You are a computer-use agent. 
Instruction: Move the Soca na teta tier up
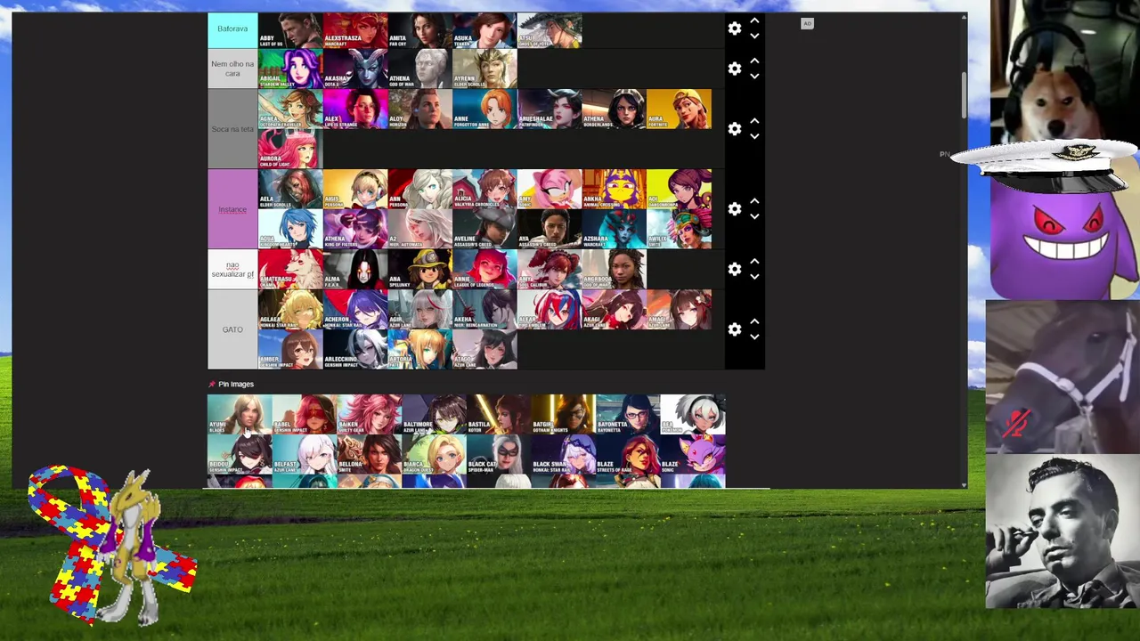click(x=754, y=121)
